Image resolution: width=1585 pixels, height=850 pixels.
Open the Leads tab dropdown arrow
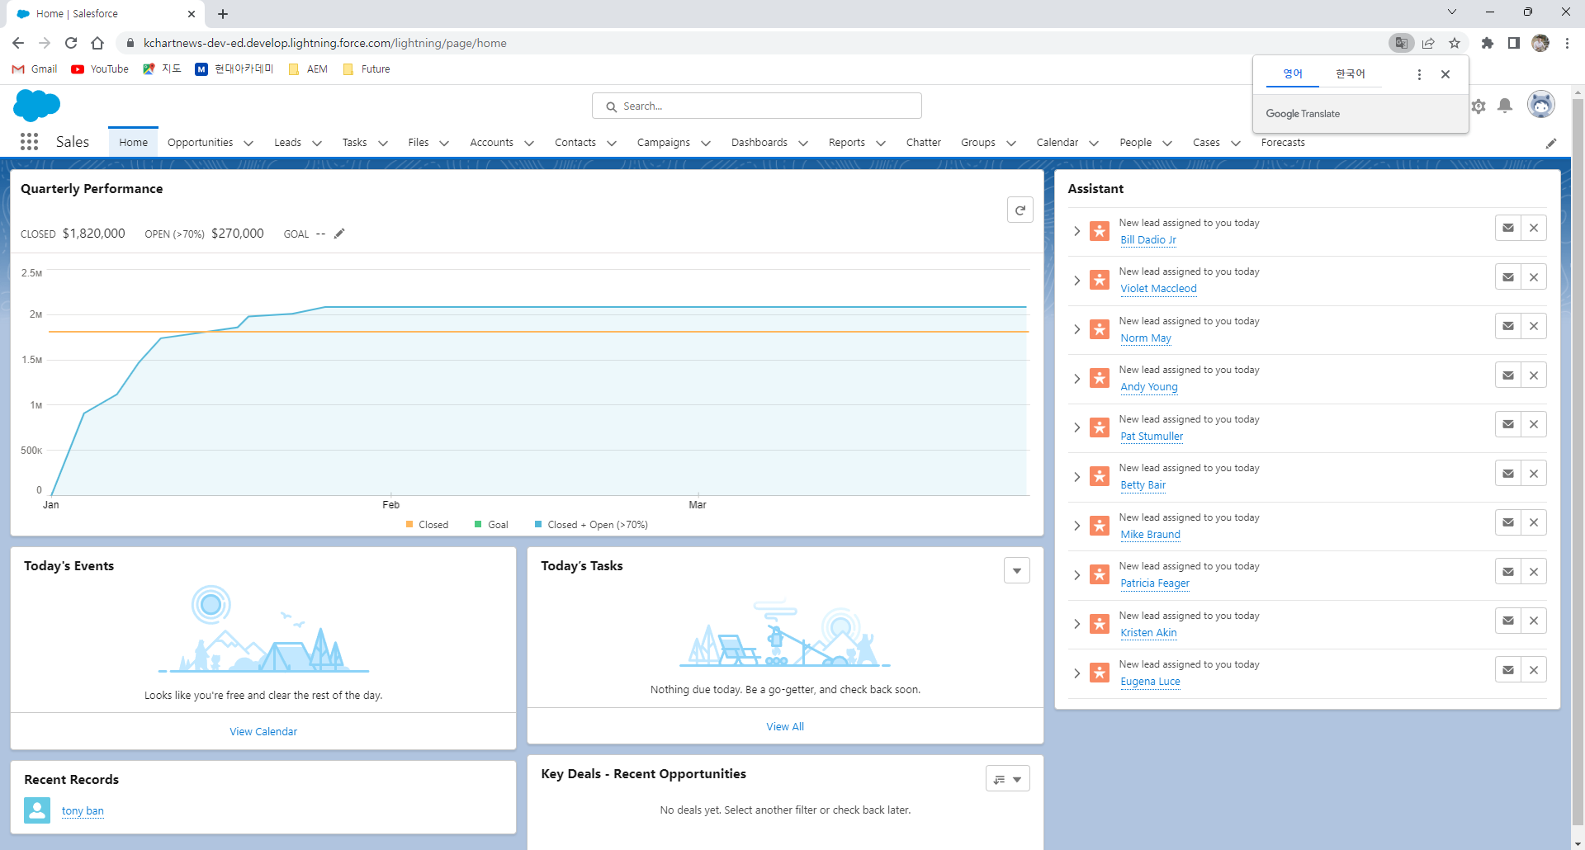click(317, 143)
